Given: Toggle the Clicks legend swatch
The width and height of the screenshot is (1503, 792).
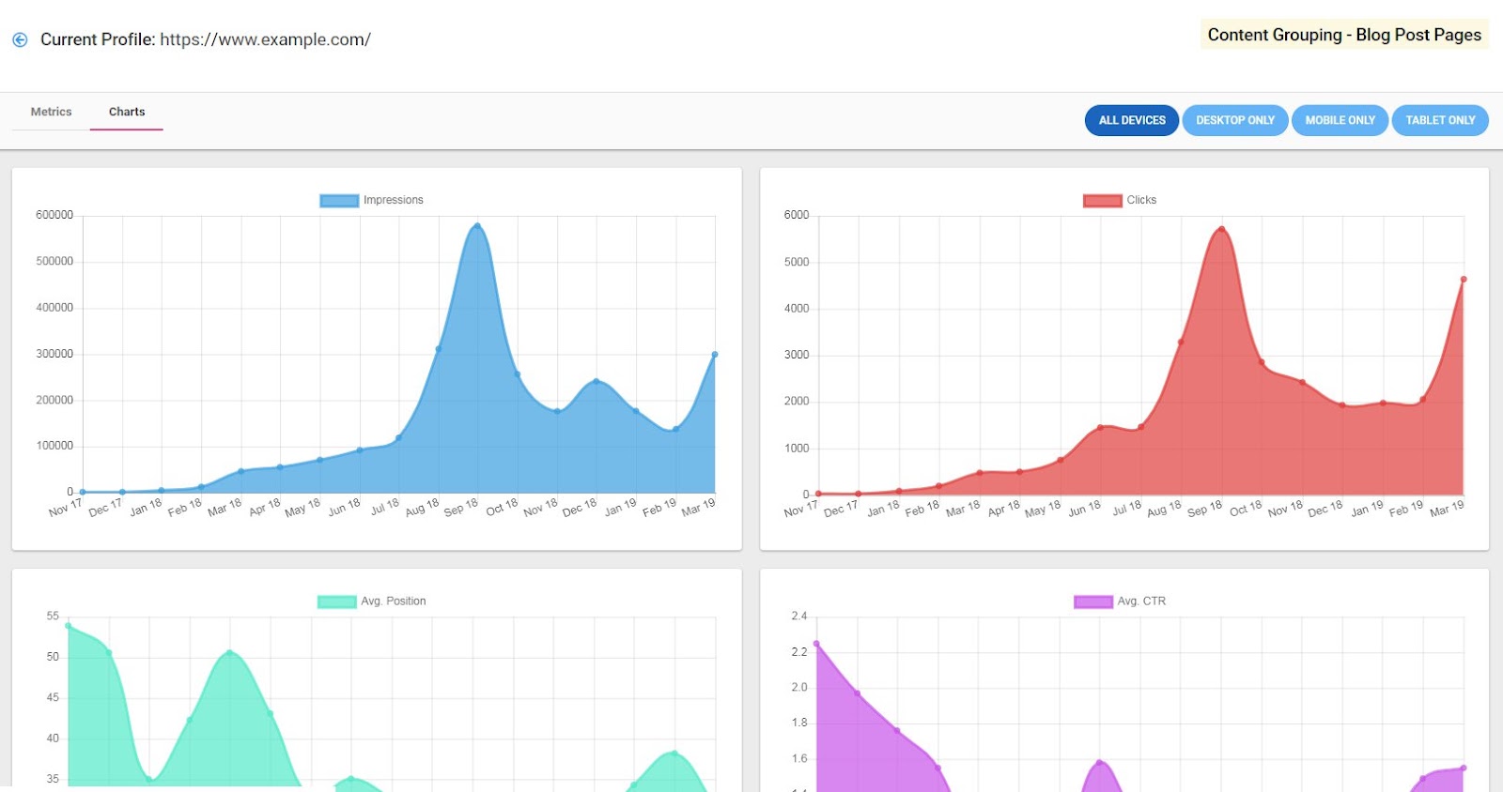Looking at the screenshot, I should [1102, 200].
